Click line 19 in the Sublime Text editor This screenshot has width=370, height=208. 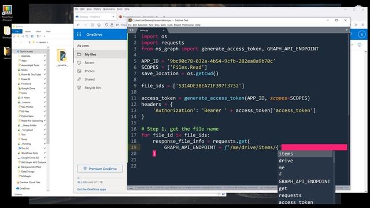pyautogui.click(x=237, y=147)
